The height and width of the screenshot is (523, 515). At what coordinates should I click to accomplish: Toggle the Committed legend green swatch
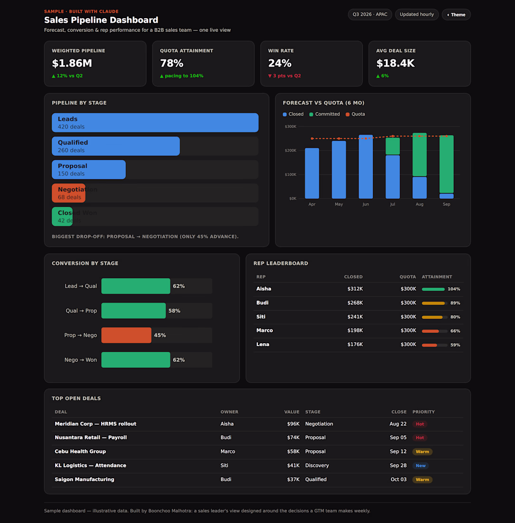[311, 115]
